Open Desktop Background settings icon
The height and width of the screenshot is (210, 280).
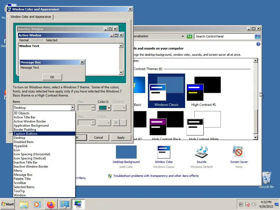pyautogui.click(x=126, y=152)
